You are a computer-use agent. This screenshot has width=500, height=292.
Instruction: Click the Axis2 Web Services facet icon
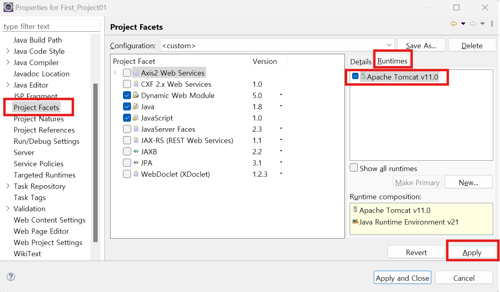coord(136,73)
